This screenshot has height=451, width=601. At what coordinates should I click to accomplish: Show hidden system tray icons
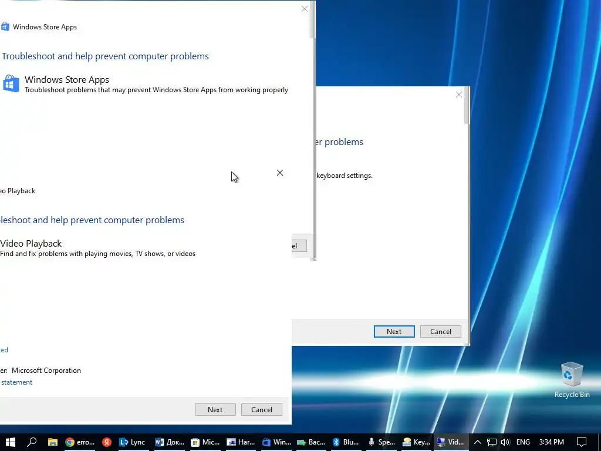[x=478, y=442]
